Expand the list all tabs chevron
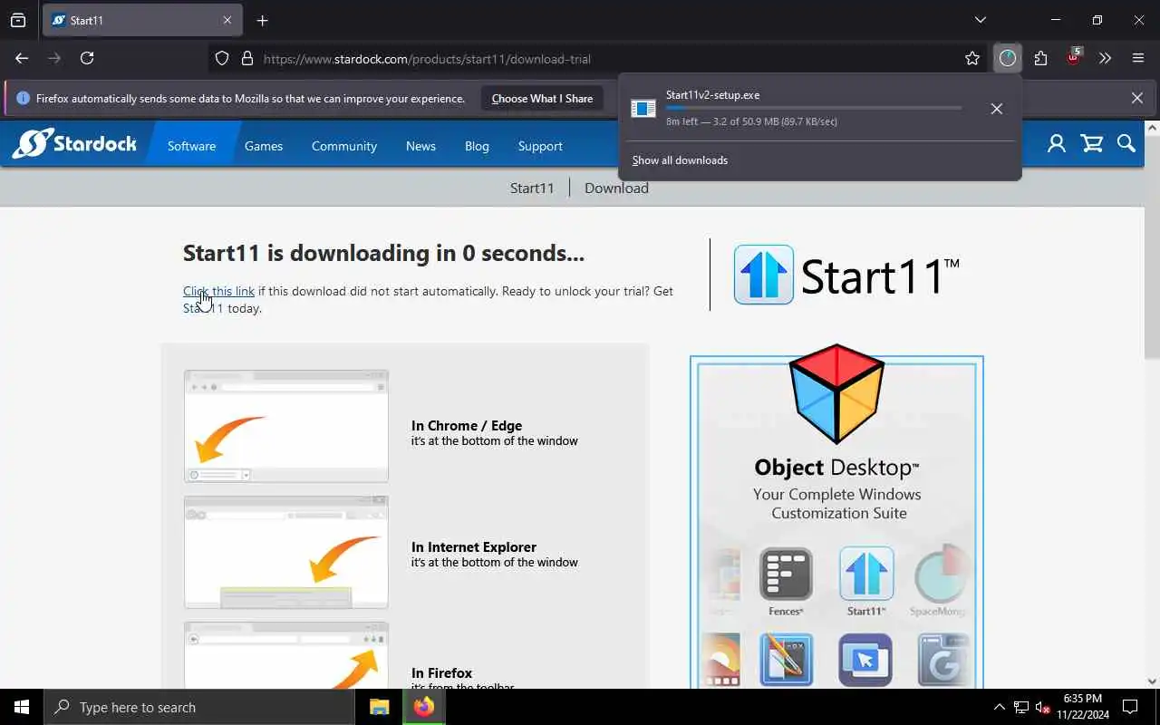The height and width of the screenshot is (725, 1160). pos(980,20)
